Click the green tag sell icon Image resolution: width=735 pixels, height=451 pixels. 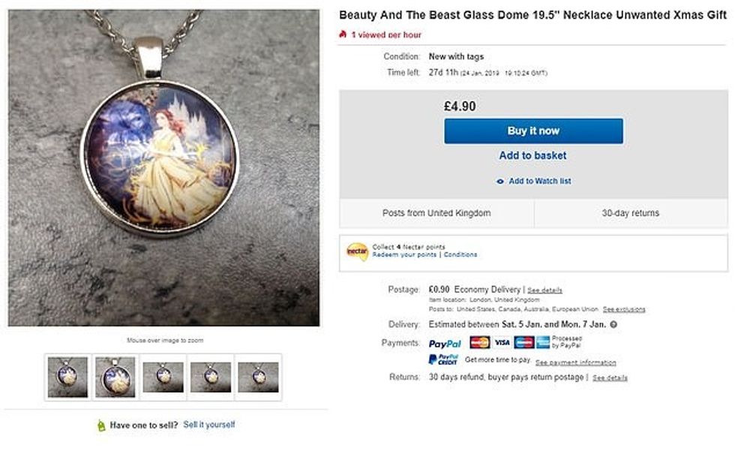tap(101, 425)
